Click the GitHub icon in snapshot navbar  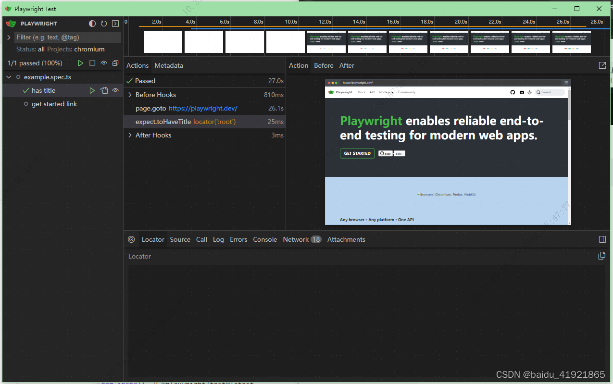513,92
